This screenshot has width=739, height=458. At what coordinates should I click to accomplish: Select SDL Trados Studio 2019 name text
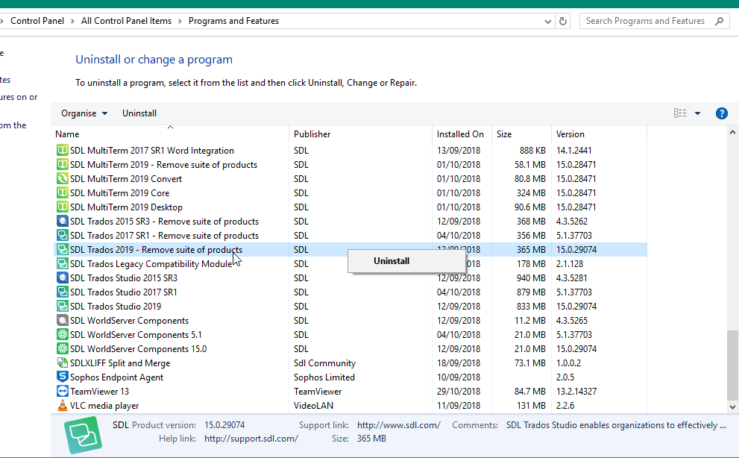pos(116,306)
